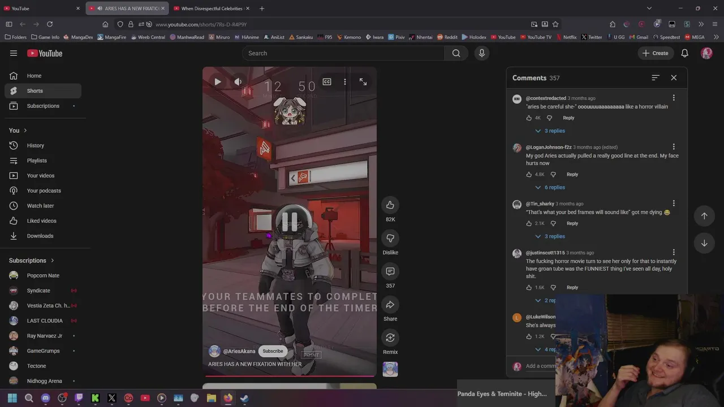
Task: Focus the YouTube search field
Action: tap(343, 53)
